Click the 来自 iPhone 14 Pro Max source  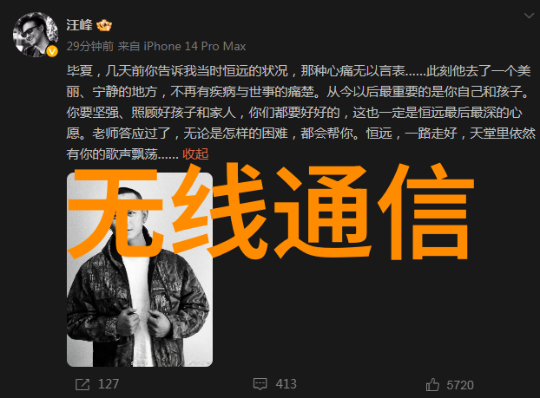pyautogui.click(x=181, y=46)
